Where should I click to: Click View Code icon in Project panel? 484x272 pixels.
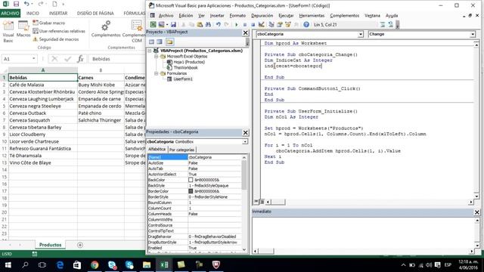151,42
